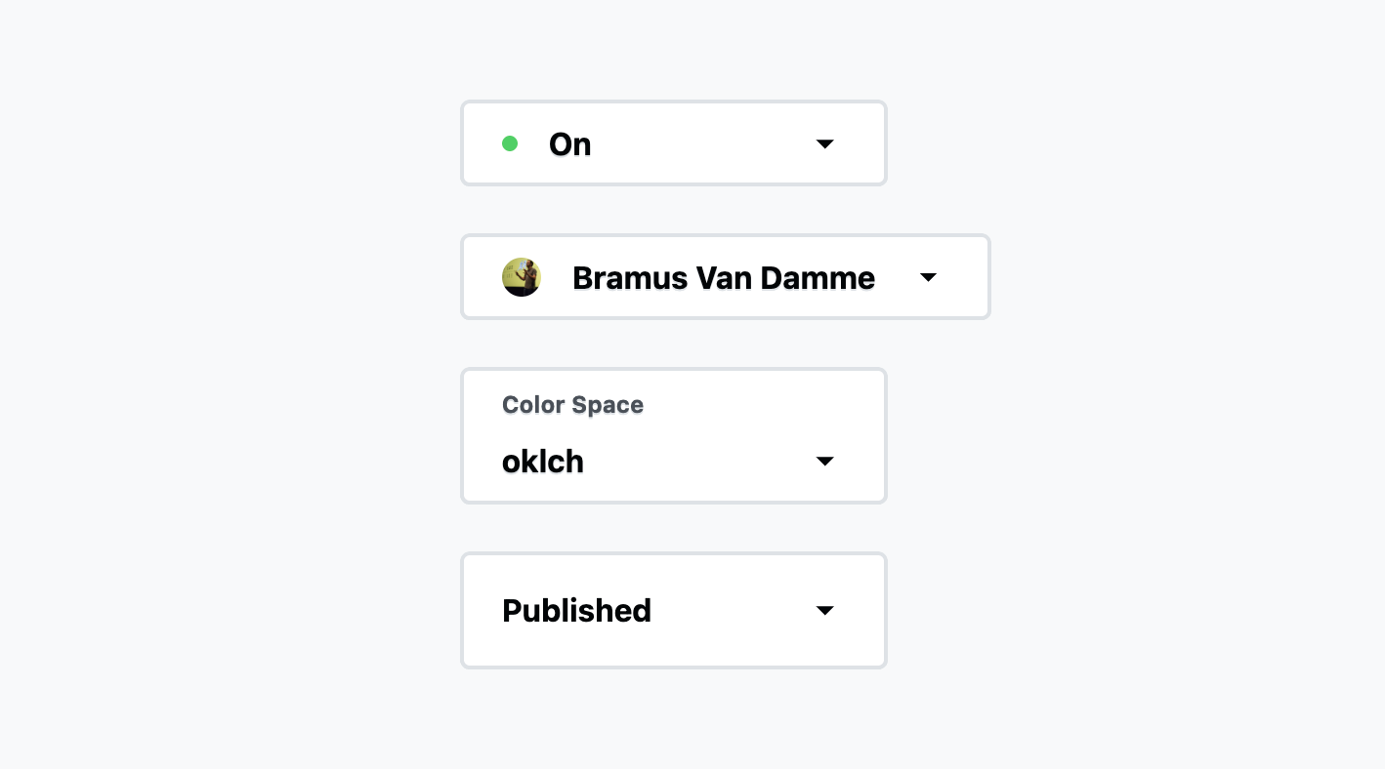Click the arrow icon next to Published
The image size is (1385, 769).
[825, 610]
